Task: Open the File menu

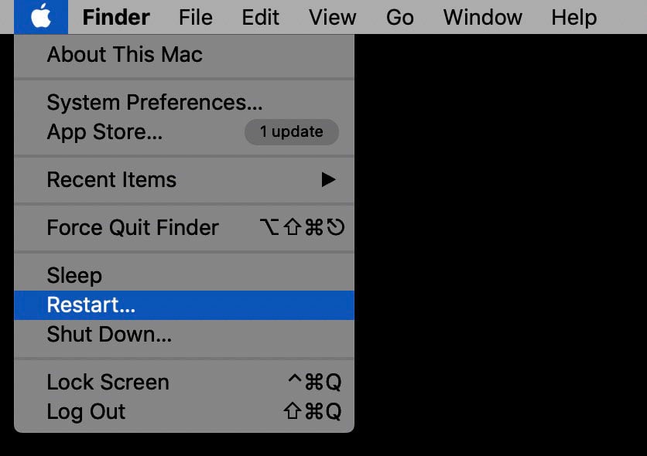Action: click(195, 17)
